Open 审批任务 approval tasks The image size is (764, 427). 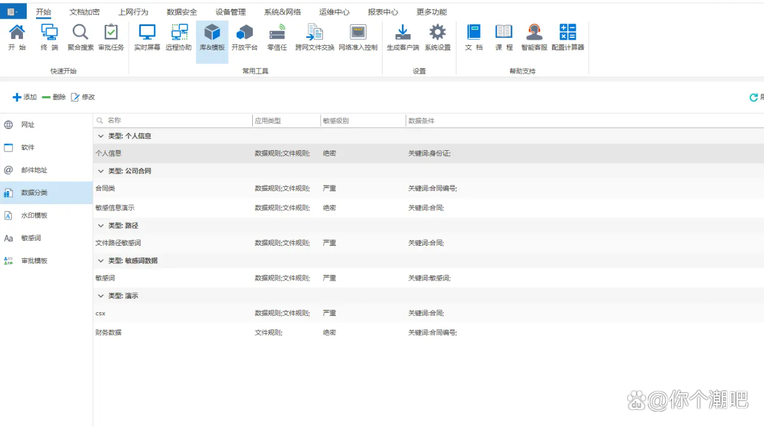click(x=111, y=37)
